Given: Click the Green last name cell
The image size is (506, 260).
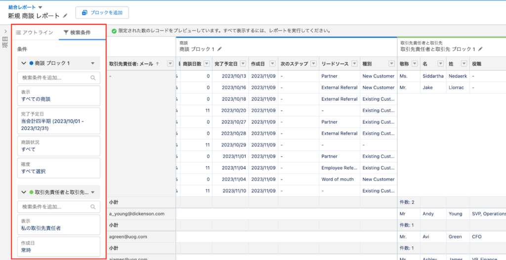Looking at the screenshot, I should (x=458, y=236).
